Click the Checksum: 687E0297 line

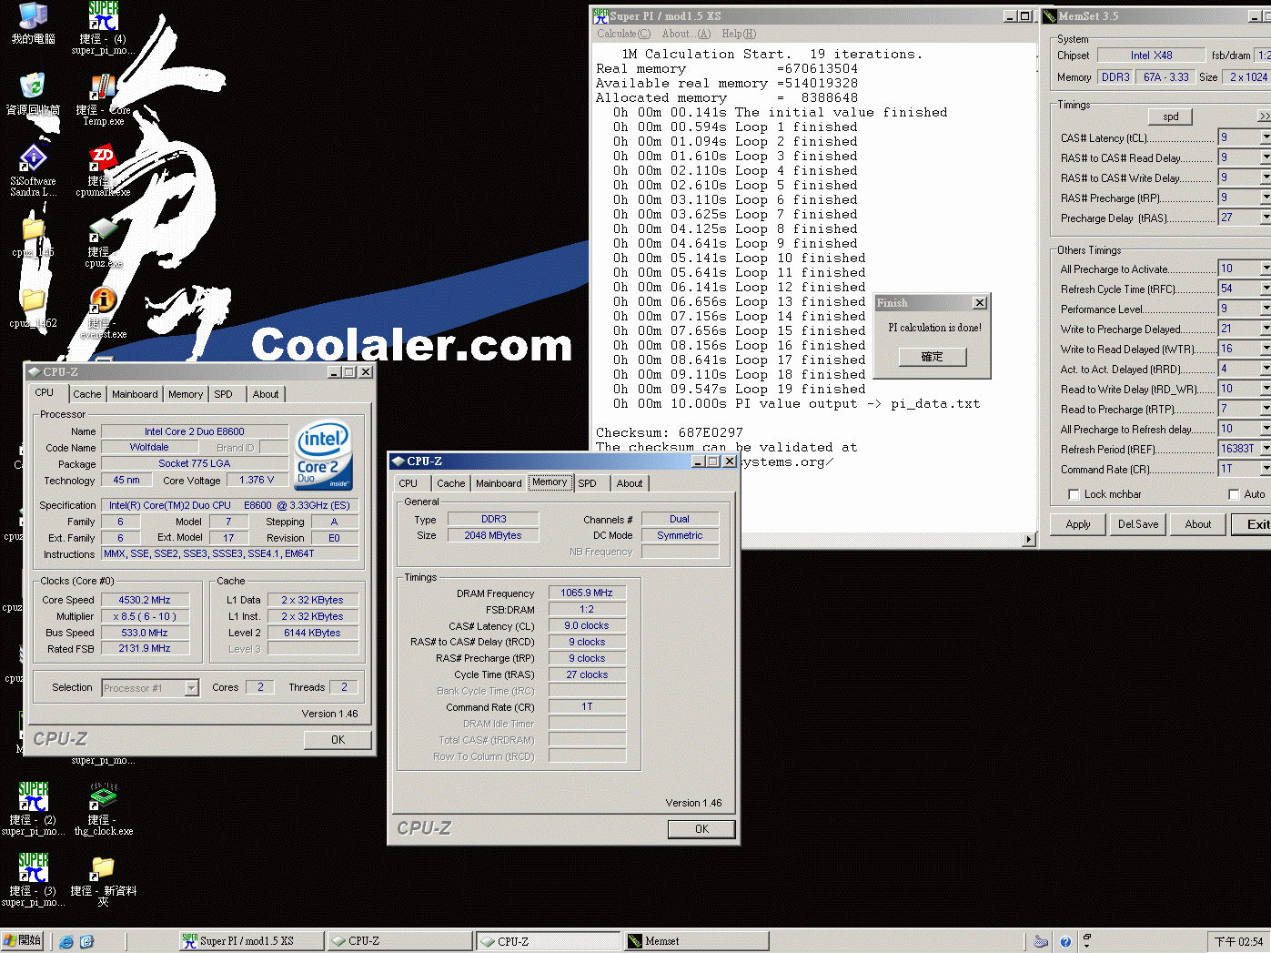click(670, 432)
